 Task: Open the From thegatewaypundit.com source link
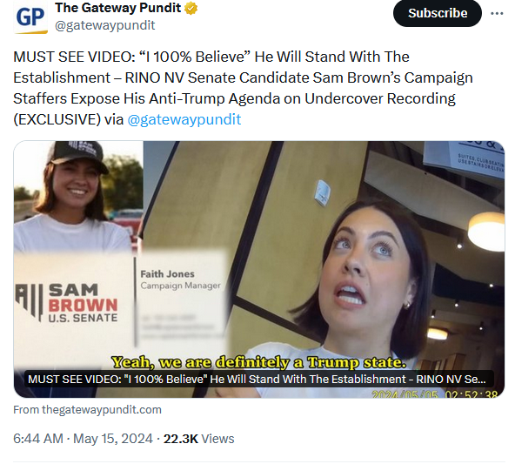coord(87,410)
